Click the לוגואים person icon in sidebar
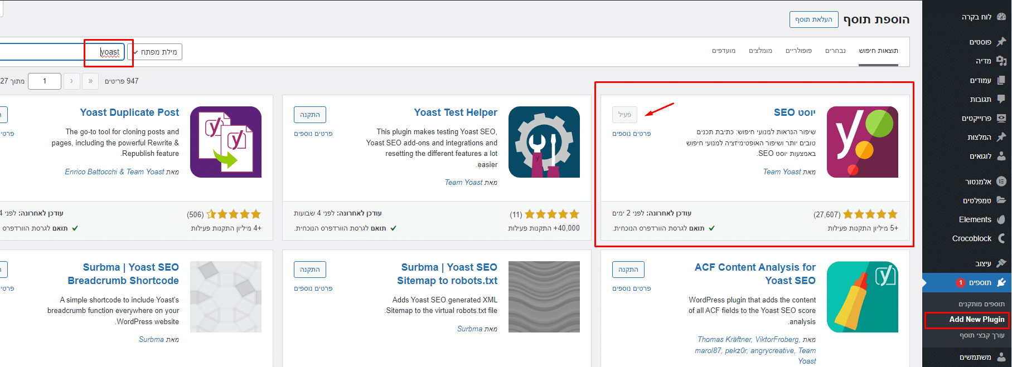The height and width of the screenshot is (367, 1012). click(1001, 156)
